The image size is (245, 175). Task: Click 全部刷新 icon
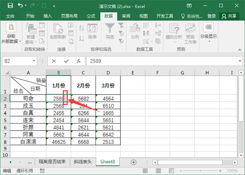click(x=58, y=28)
